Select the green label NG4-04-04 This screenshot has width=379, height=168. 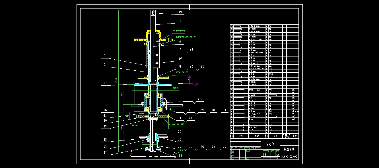click(179, 30)
